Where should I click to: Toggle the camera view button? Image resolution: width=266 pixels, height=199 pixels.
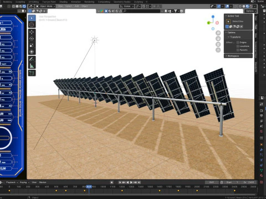(x=218, y=44)
